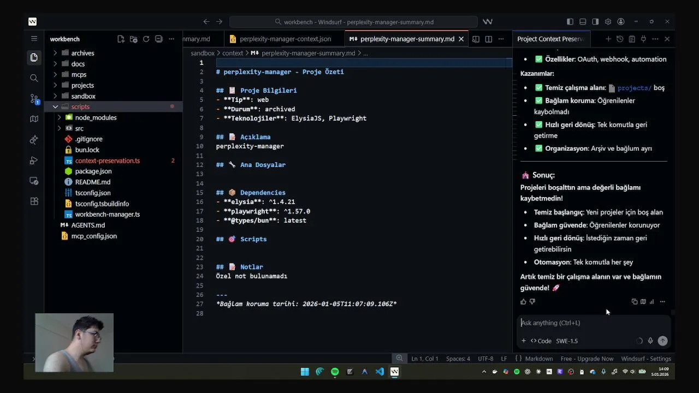The width and height of the screenshot is (699, 393).
Task: Open the Cascade MCP plug icon
Action: pos(643,39)
